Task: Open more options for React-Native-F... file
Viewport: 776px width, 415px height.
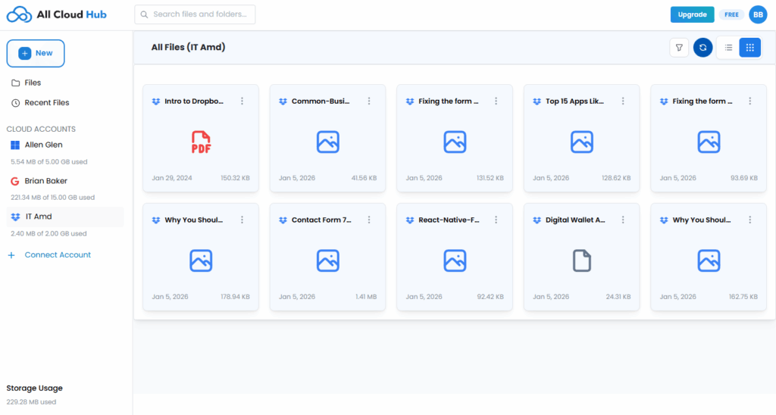Action: (496, 220)
